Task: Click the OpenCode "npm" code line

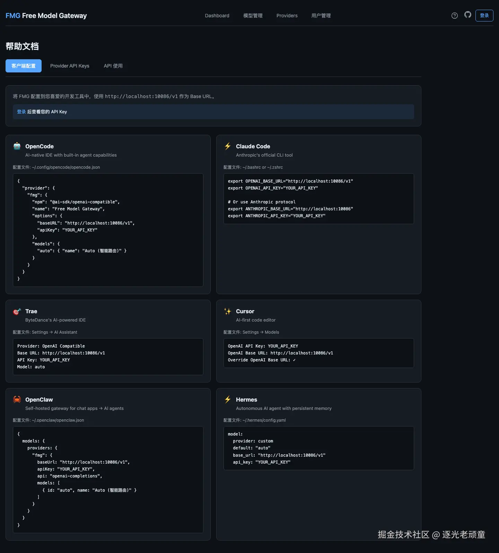Action: click(x=76, y=202)
